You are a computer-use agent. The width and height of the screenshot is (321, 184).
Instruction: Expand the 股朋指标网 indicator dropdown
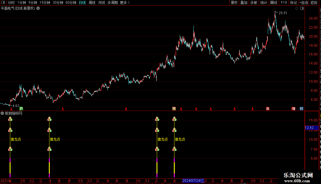click(2, 113)
